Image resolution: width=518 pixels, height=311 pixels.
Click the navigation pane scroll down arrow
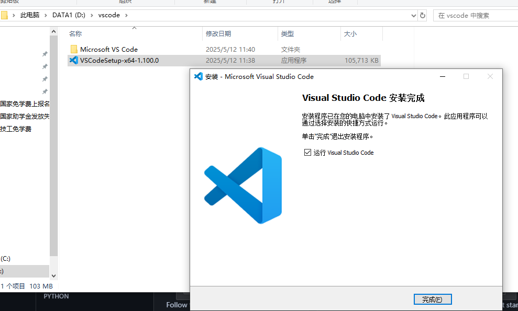click(x=53, y=275)
